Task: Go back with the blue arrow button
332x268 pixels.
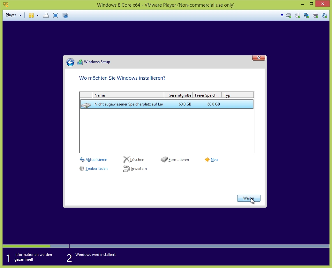Action: coord(70,62)
